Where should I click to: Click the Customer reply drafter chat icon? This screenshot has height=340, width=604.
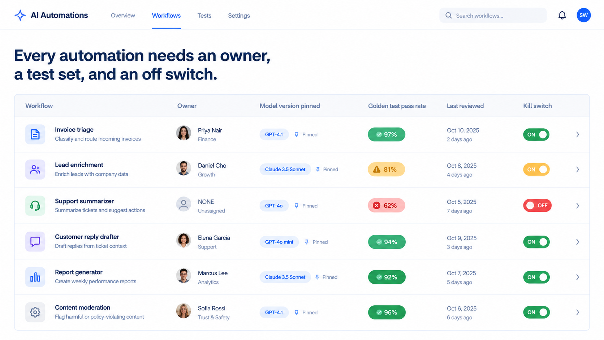point(35,241)
